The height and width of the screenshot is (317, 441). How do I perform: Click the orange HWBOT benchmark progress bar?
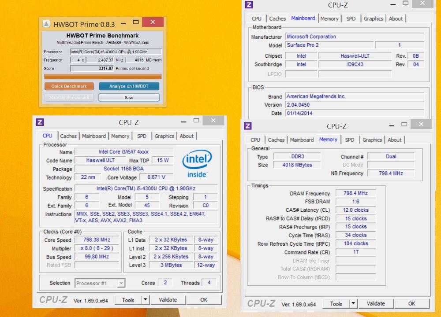coord(103,77)
